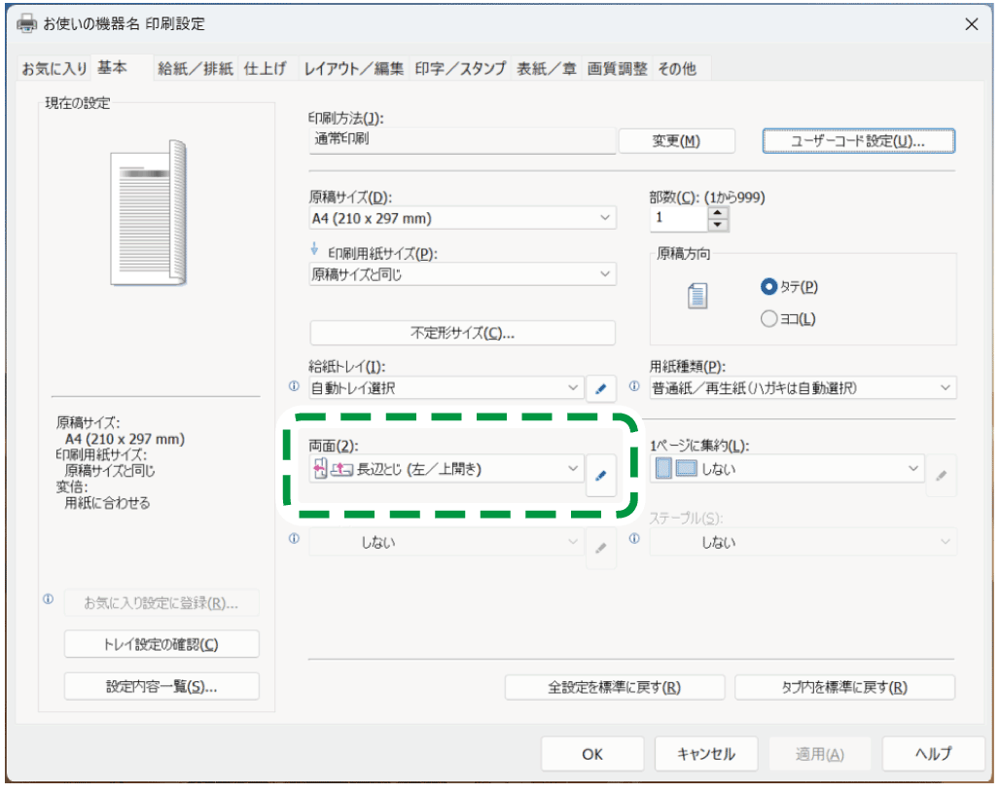Click the pencil edit icon beside 両面 dropdown

point(600,476)
